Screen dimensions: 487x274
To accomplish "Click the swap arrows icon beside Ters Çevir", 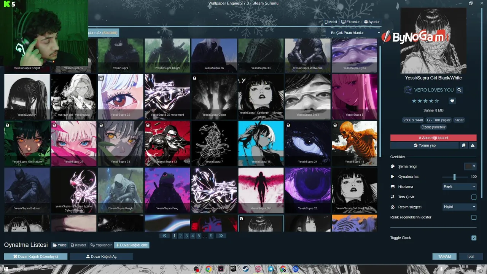I will point(393,197).
